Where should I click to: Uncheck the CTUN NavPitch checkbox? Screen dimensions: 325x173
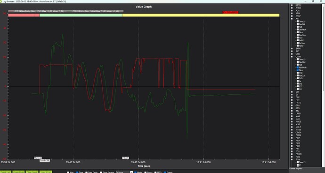click(x=298, y=68)
